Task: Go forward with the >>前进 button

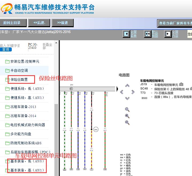Action: pos(62,23)
